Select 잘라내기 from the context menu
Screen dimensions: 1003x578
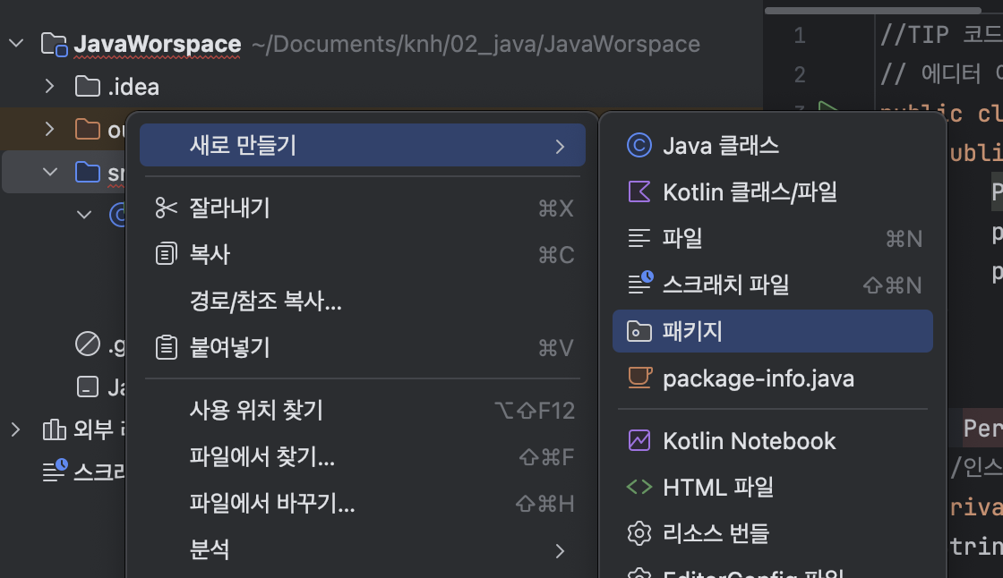click(362, 208)
